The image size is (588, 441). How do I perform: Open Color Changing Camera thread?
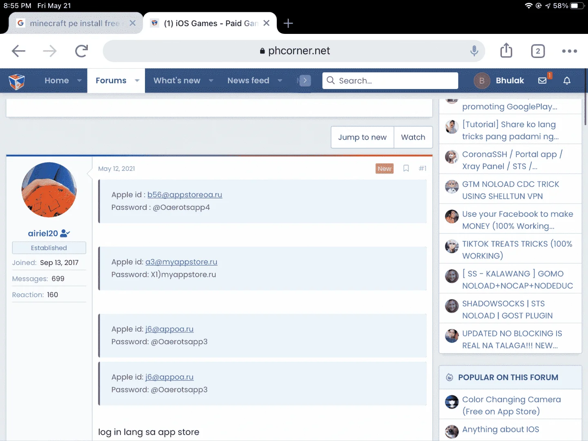coord(511,405)
